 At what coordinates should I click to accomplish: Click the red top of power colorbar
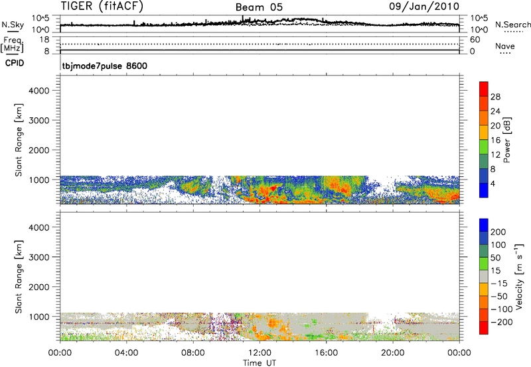[x=484, y=89]
